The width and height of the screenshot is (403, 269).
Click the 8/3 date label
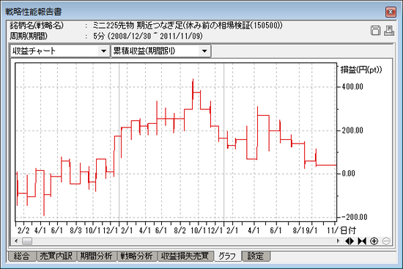click(x=75, y=230)
